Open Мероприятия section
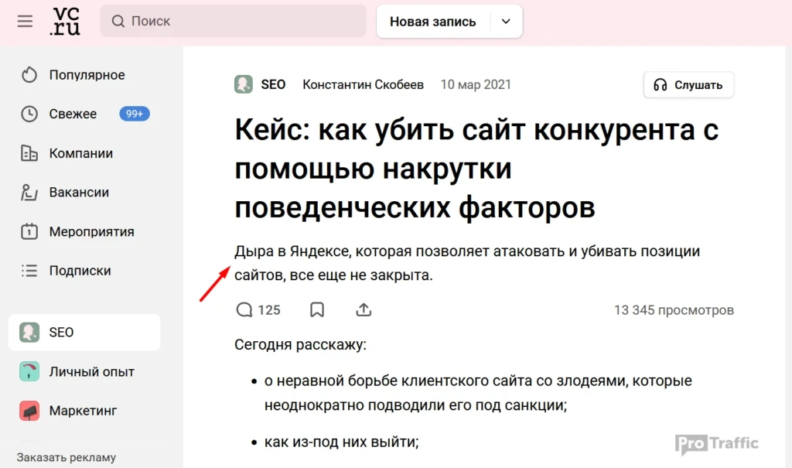The image size is (792, 468). (x=91, y=231)
